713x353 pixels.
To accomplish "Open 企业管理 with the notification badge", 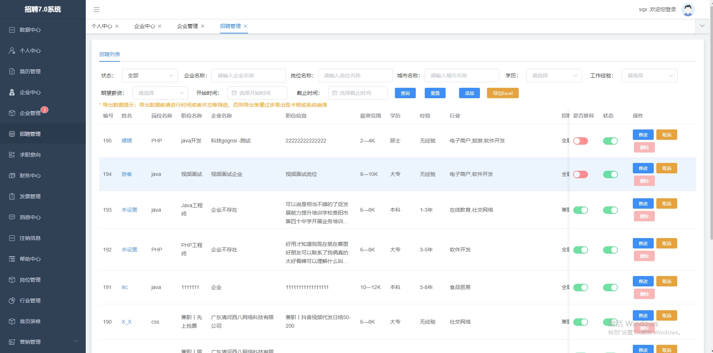I will (31, 113).
